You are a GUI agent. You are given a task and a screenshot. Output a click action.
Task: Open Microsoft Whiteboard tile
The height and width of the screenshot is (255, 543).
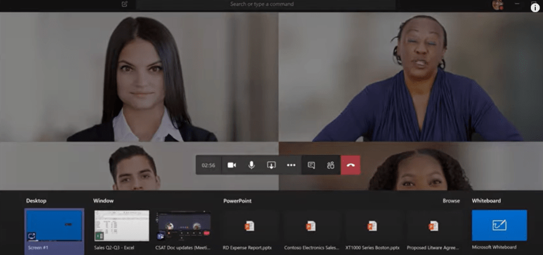500,226
